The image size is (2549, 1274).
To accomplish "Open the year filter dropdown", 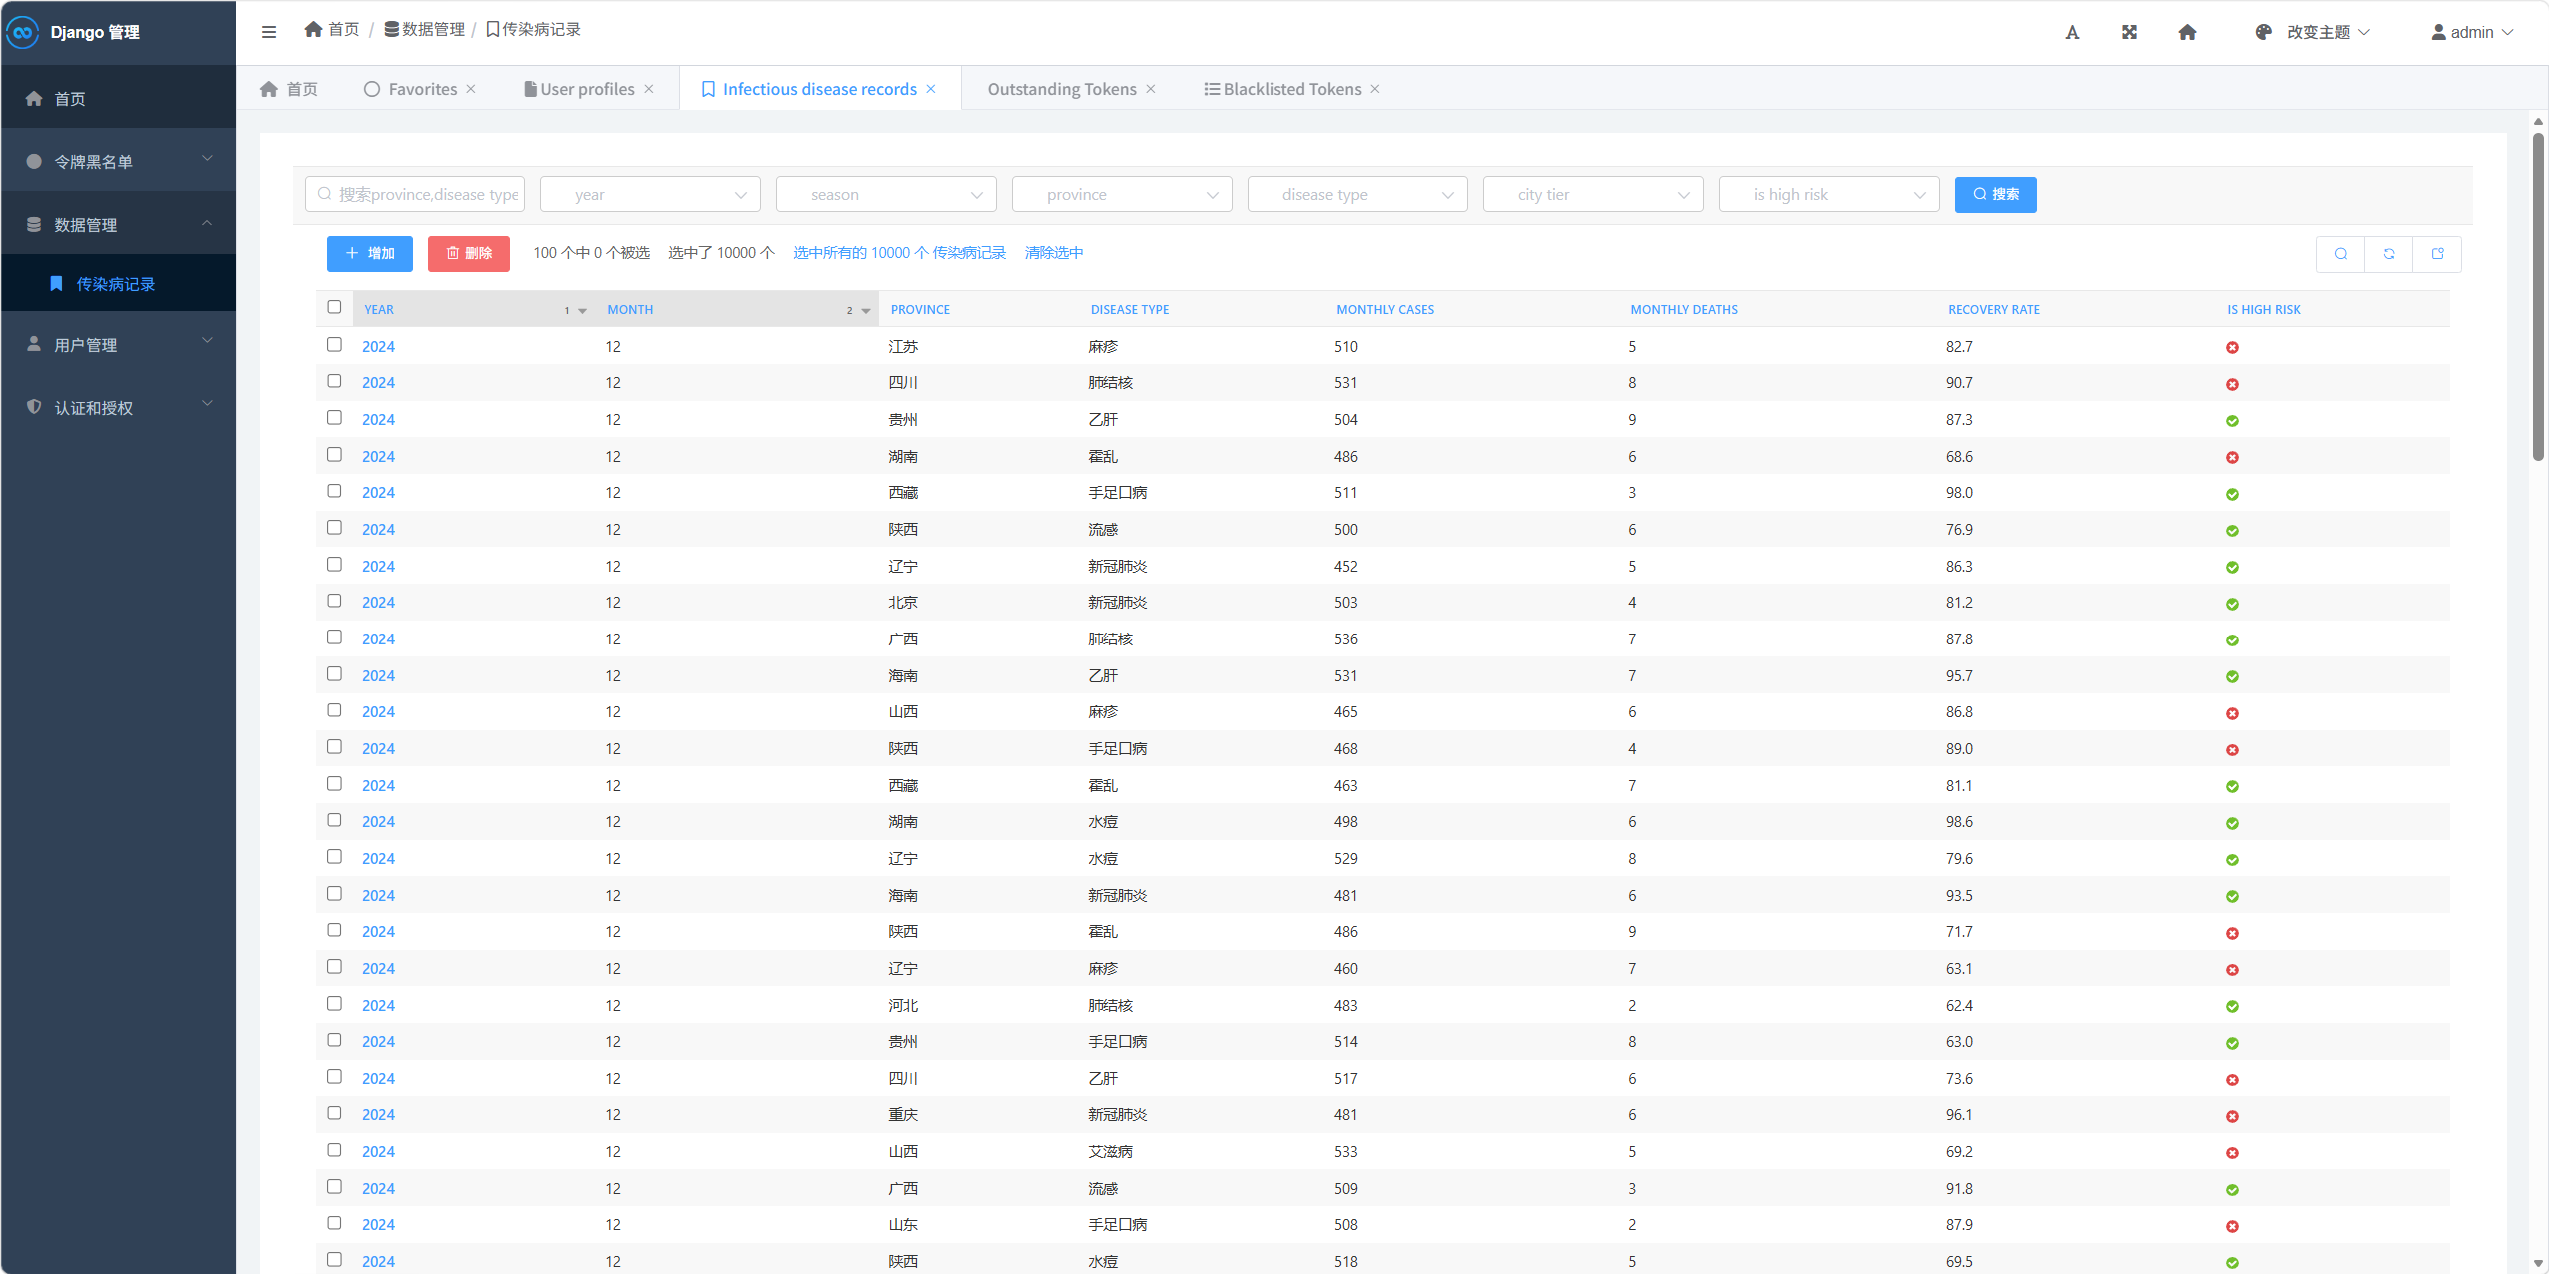I will tap(650, 194).
